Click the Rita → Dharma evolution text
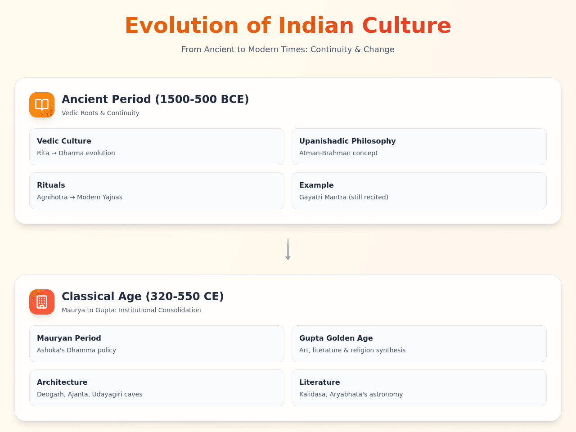Viewport: 576px width, 432px height. point(76,153)
